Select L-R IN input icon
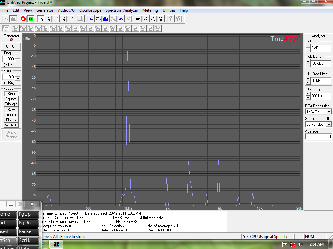This screenshot has height=249, width=333. tap(71, 19)
